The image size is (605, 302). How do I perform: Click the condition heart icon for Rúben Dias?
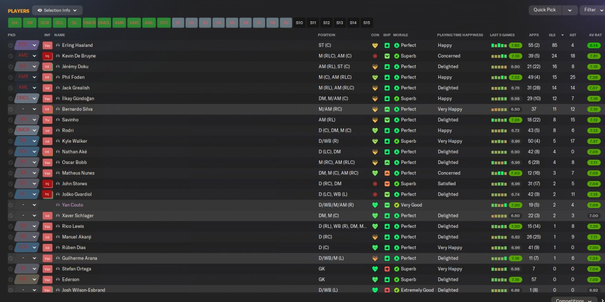point(375,248)
